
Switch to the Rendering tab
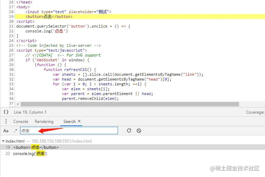(x=44, y=122)
